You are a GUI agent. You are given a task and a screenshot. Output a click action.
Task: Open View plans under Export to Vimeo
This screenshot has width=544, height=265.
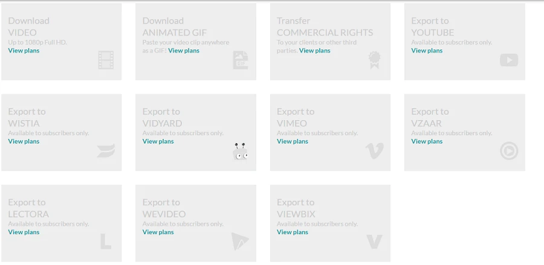coord(293,141)
